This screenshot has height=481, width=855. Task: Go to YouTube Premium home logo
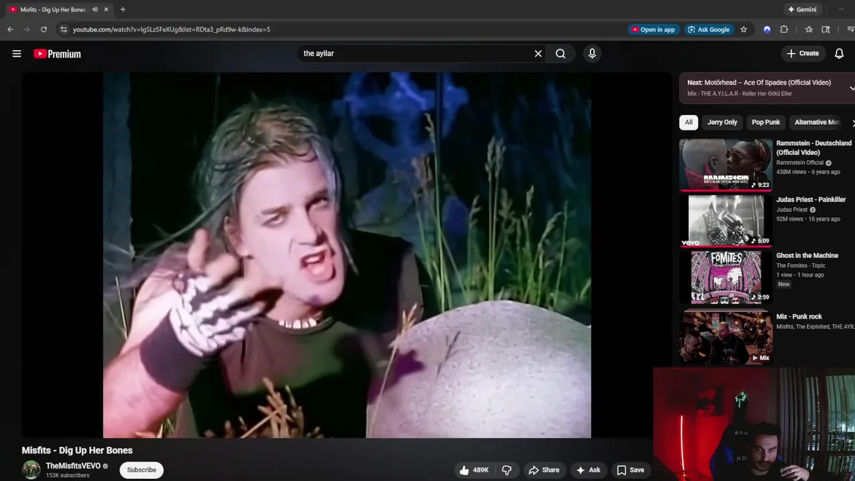click(x=57, y=54)
